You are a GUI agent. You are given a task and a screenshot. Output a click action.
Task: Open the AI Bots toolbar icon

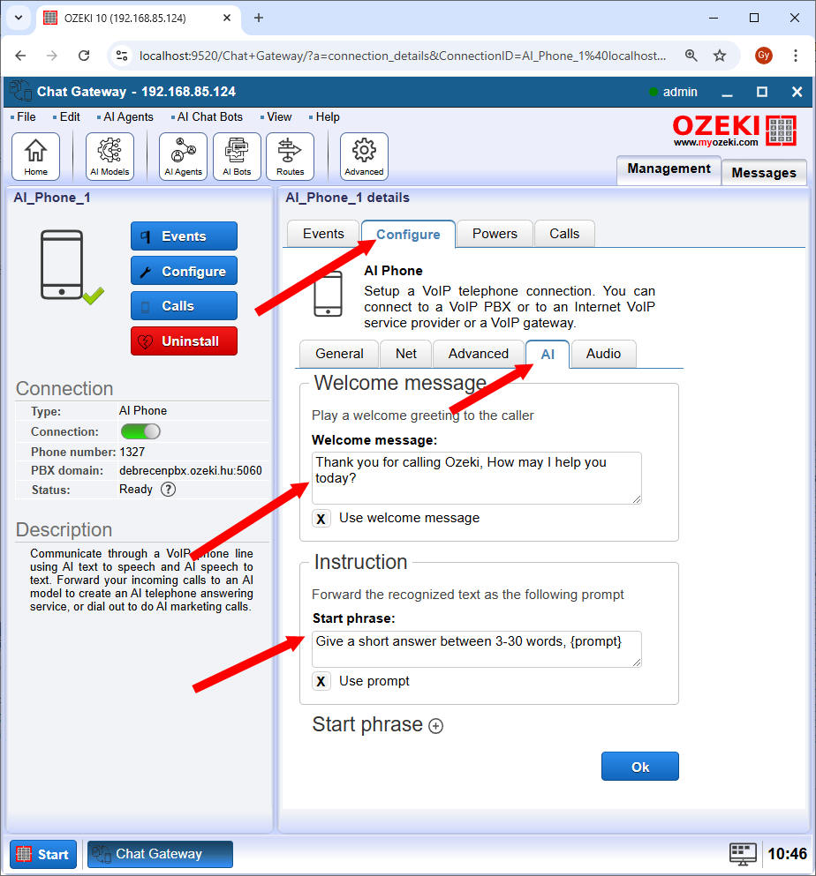pyautogui.click(x=237, y=156)
